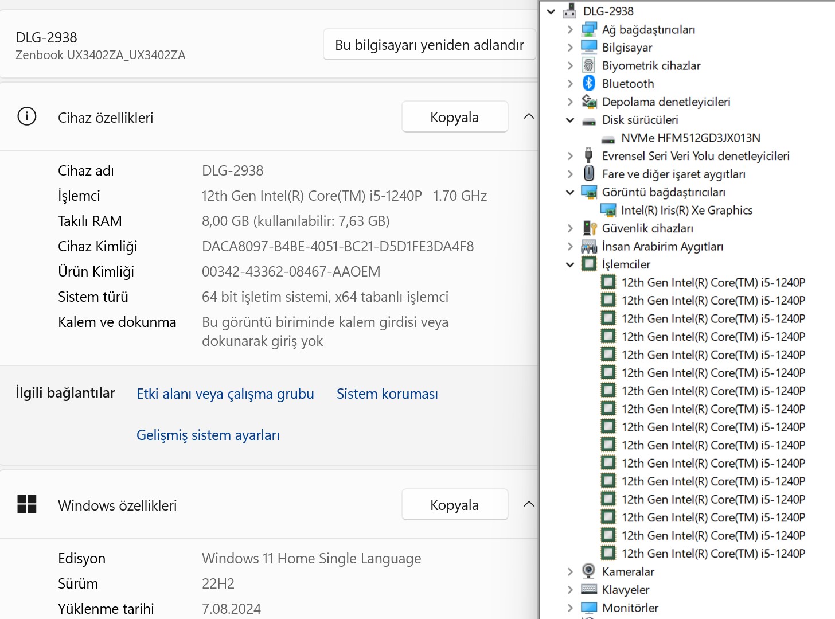
Task: Expand the Kameralar node
Action: tap(570, 571)
